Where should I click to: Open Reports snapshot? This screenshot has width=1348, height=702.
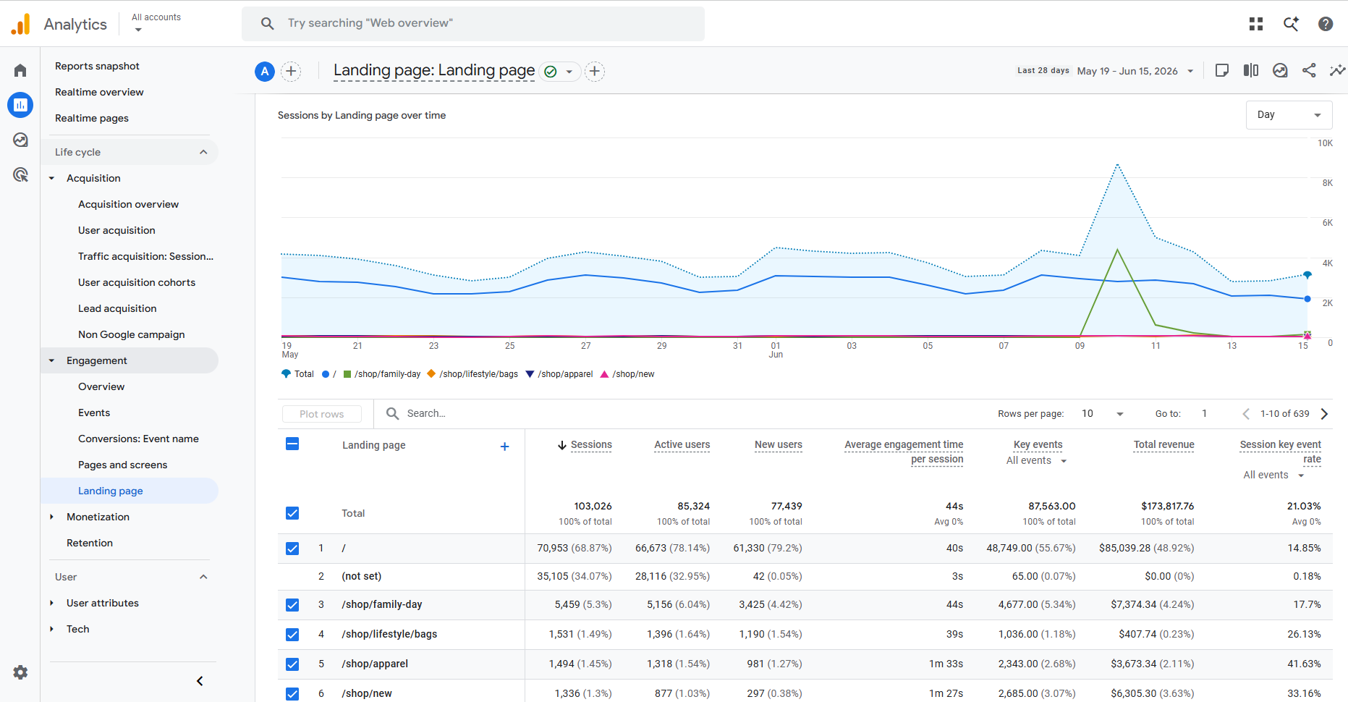pyautogui.click(x=97, y=66)
